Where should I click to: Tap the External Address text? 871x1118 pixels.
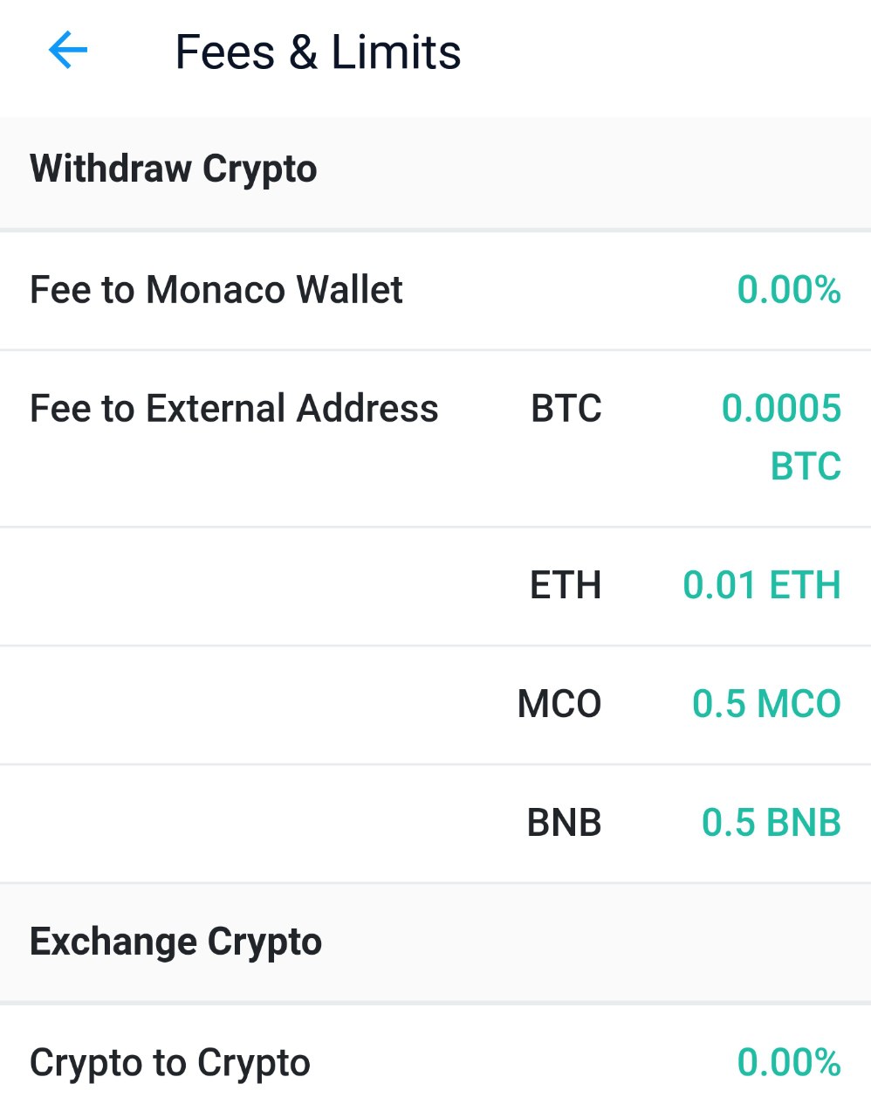tap(291, 409)
